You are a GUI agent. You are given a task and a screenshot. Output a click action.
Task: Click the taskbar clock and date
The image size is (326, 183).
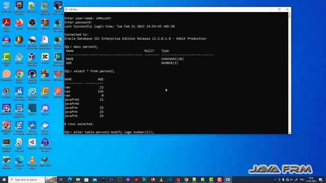point(311,179)
